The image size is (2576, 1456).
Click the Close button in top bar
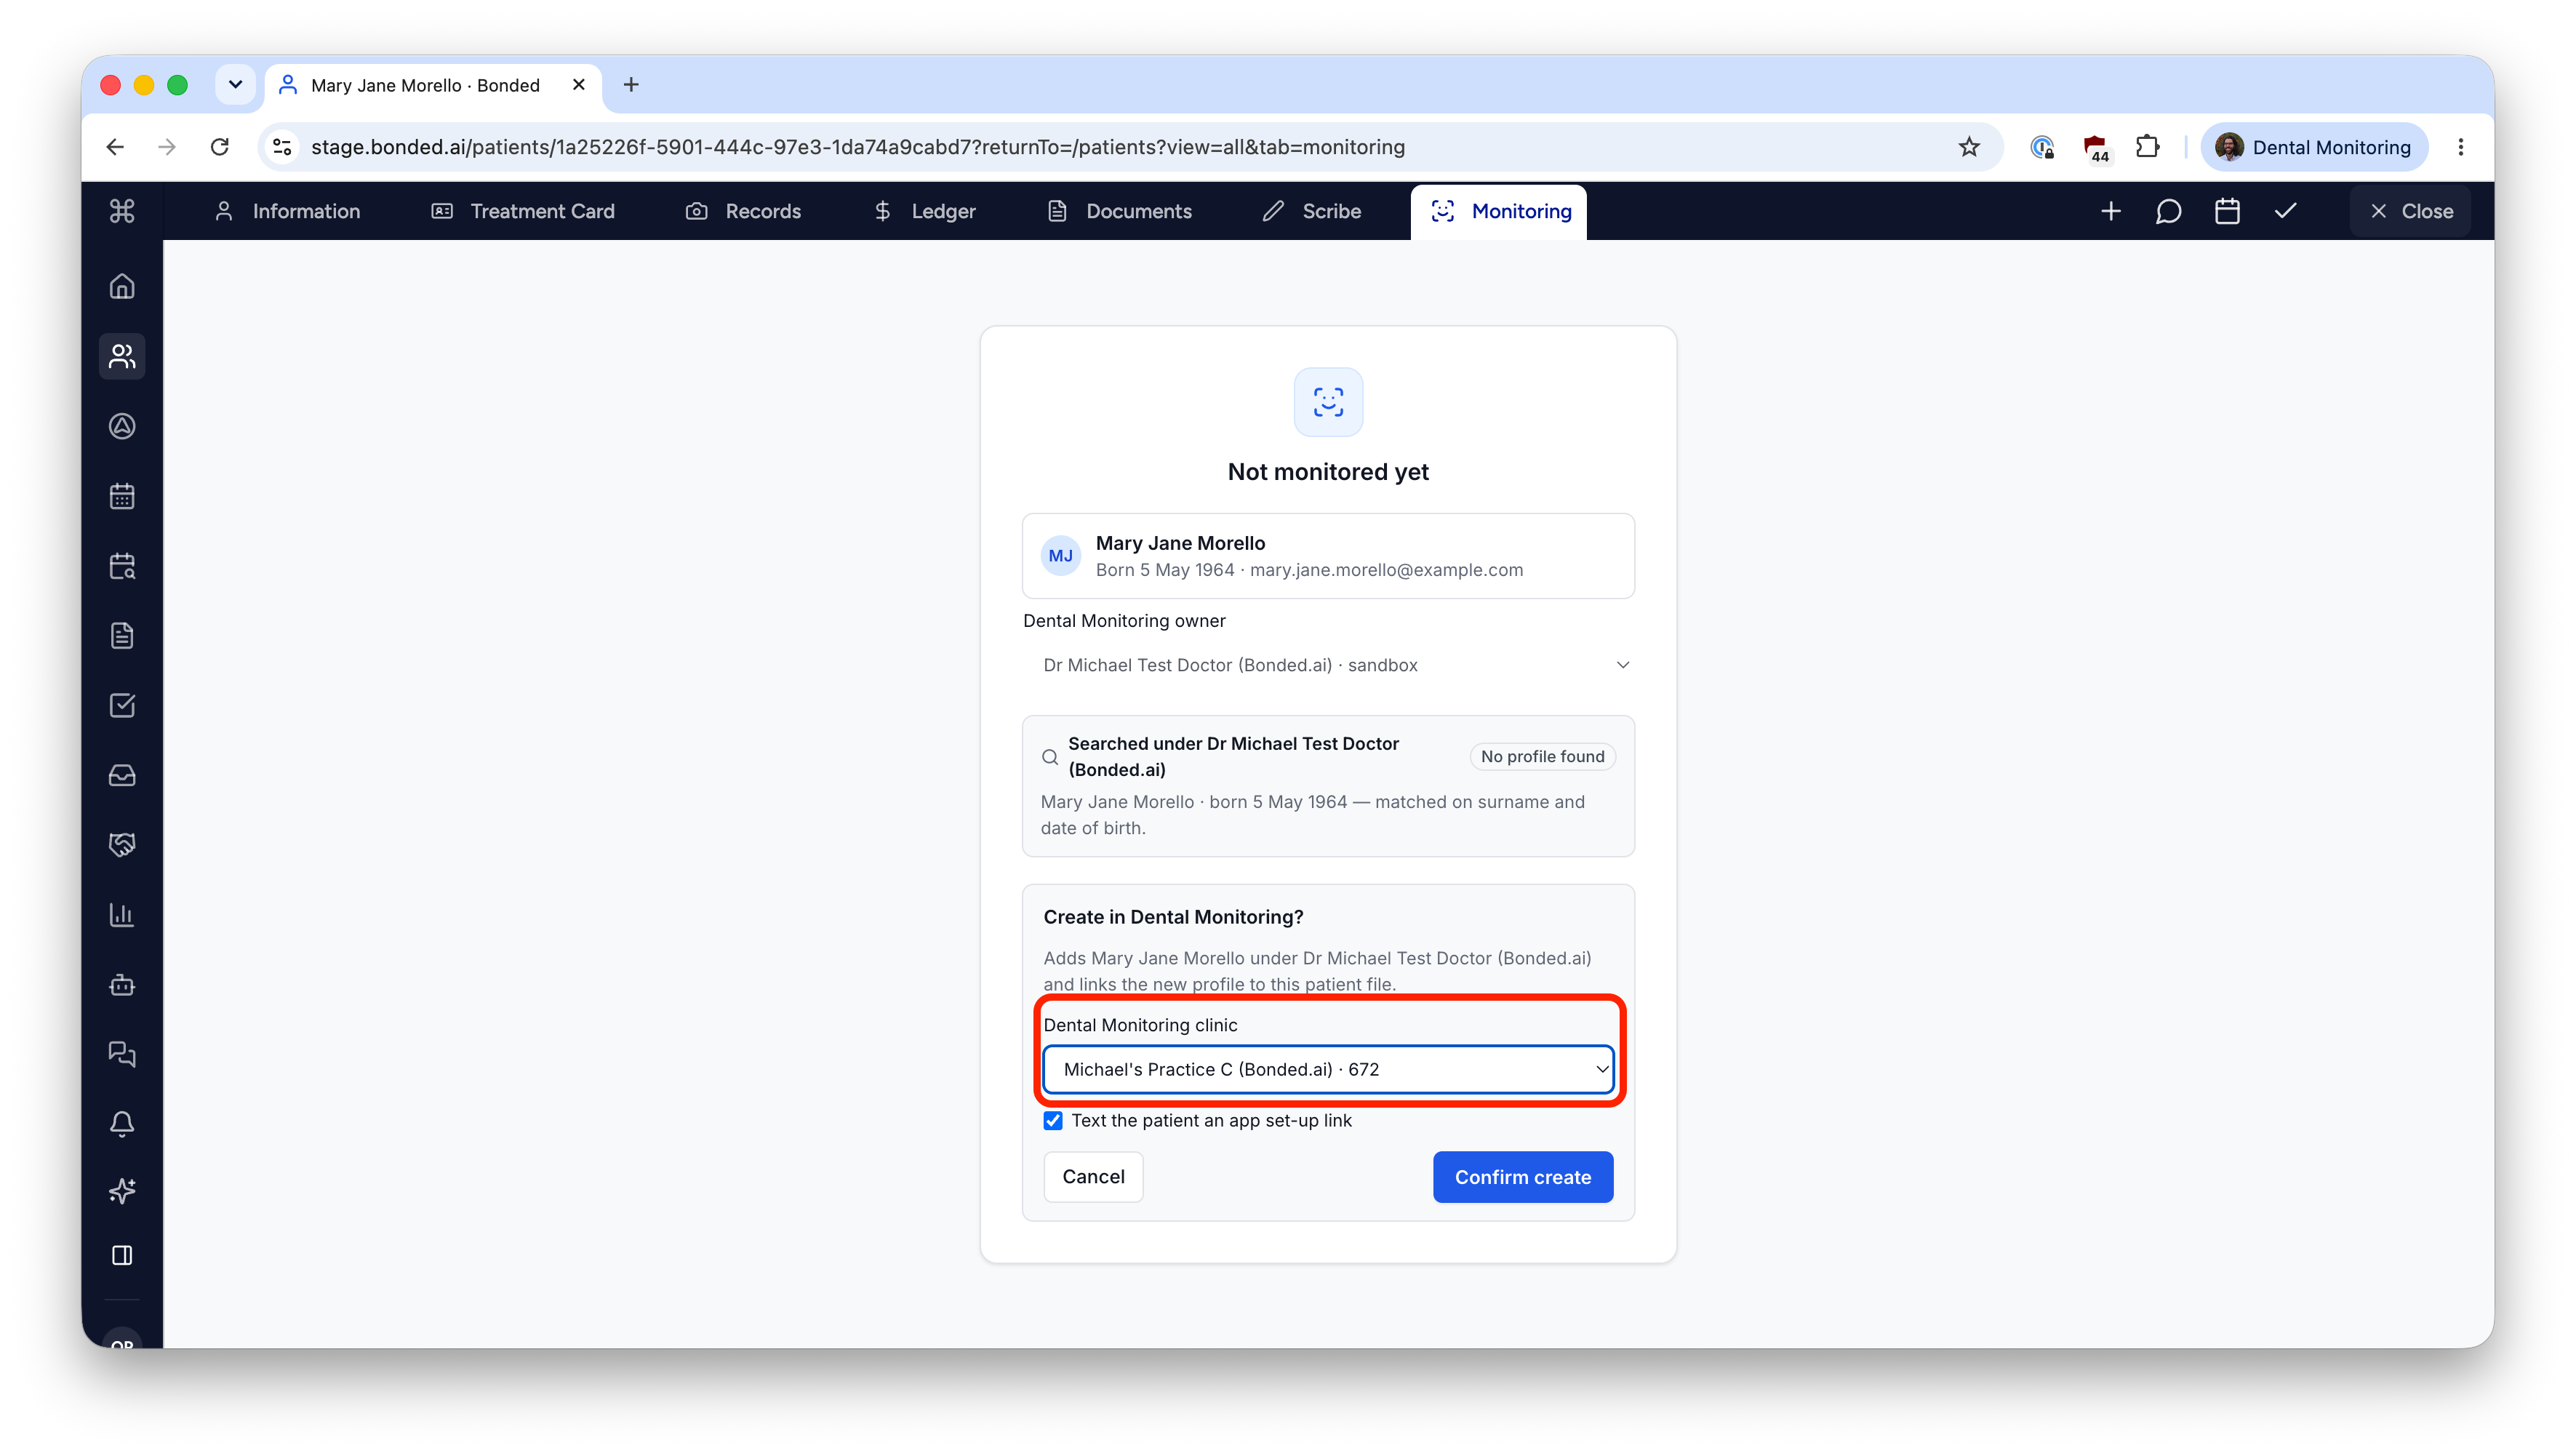[x=2411, y=211]
